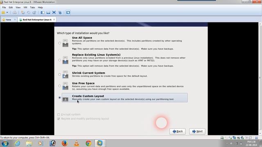262x147 pixels.
Task: Select the Shrink Current System radio button
Action: click(x=59, y=74)
